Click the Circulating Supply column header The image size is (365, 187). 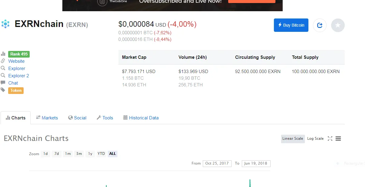[255, 57]
